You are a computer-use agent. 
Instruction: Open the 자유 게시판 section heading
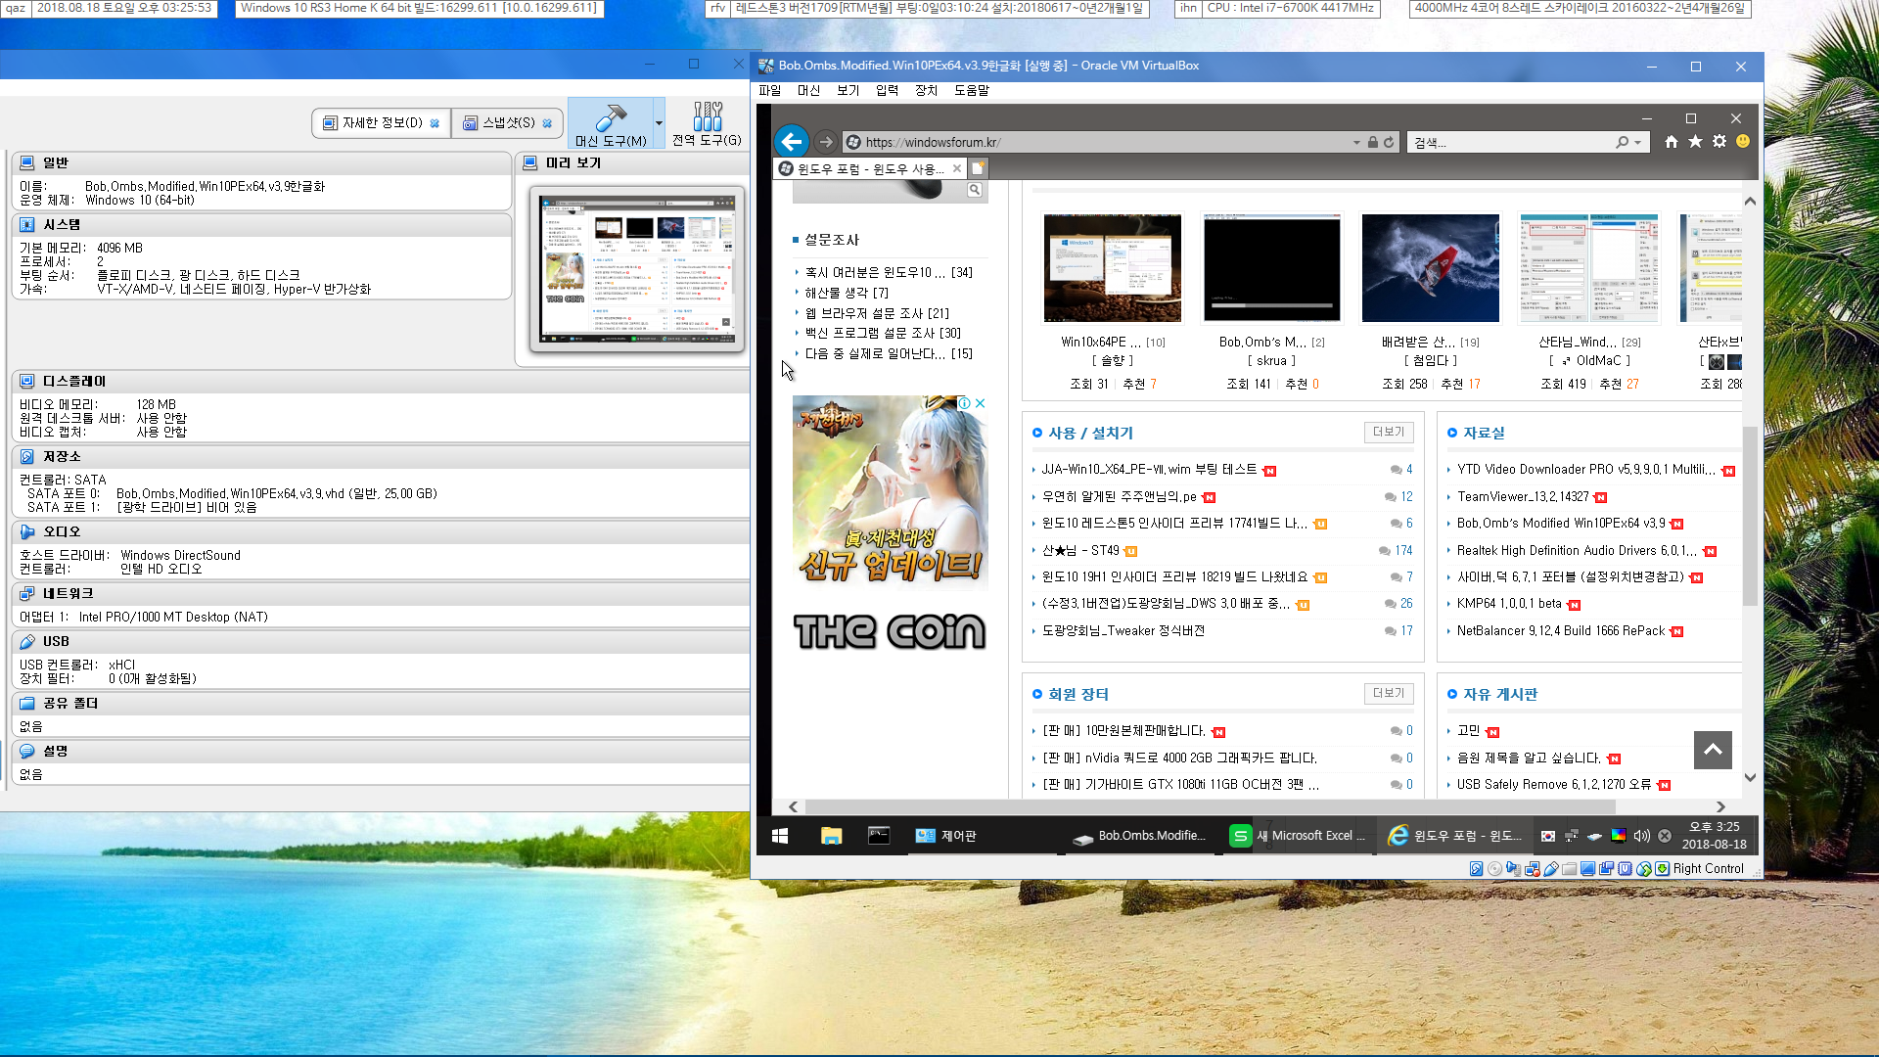[x=1500, y=694]
